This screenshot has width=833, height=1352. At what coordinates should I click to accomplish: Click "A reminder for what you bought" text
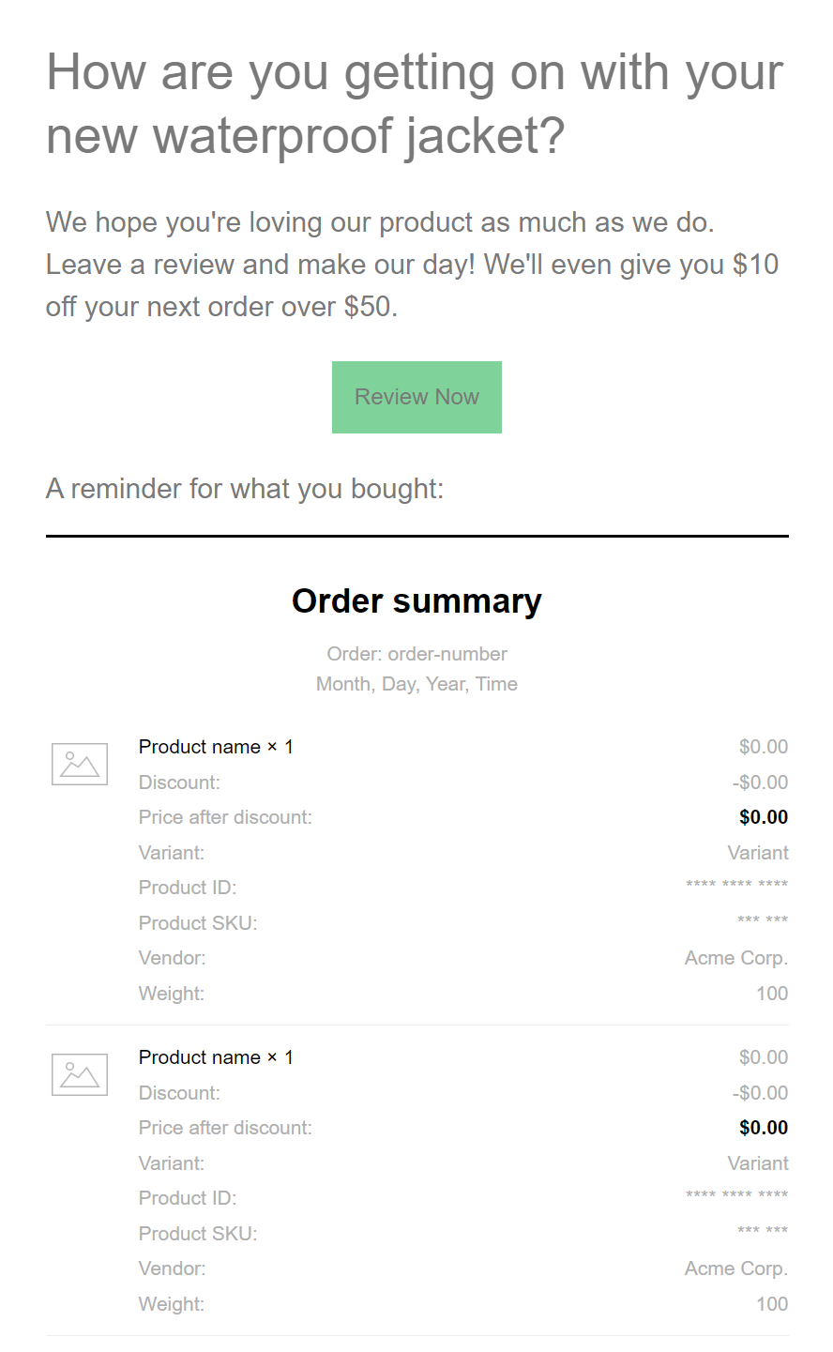(x=245, y=489)
